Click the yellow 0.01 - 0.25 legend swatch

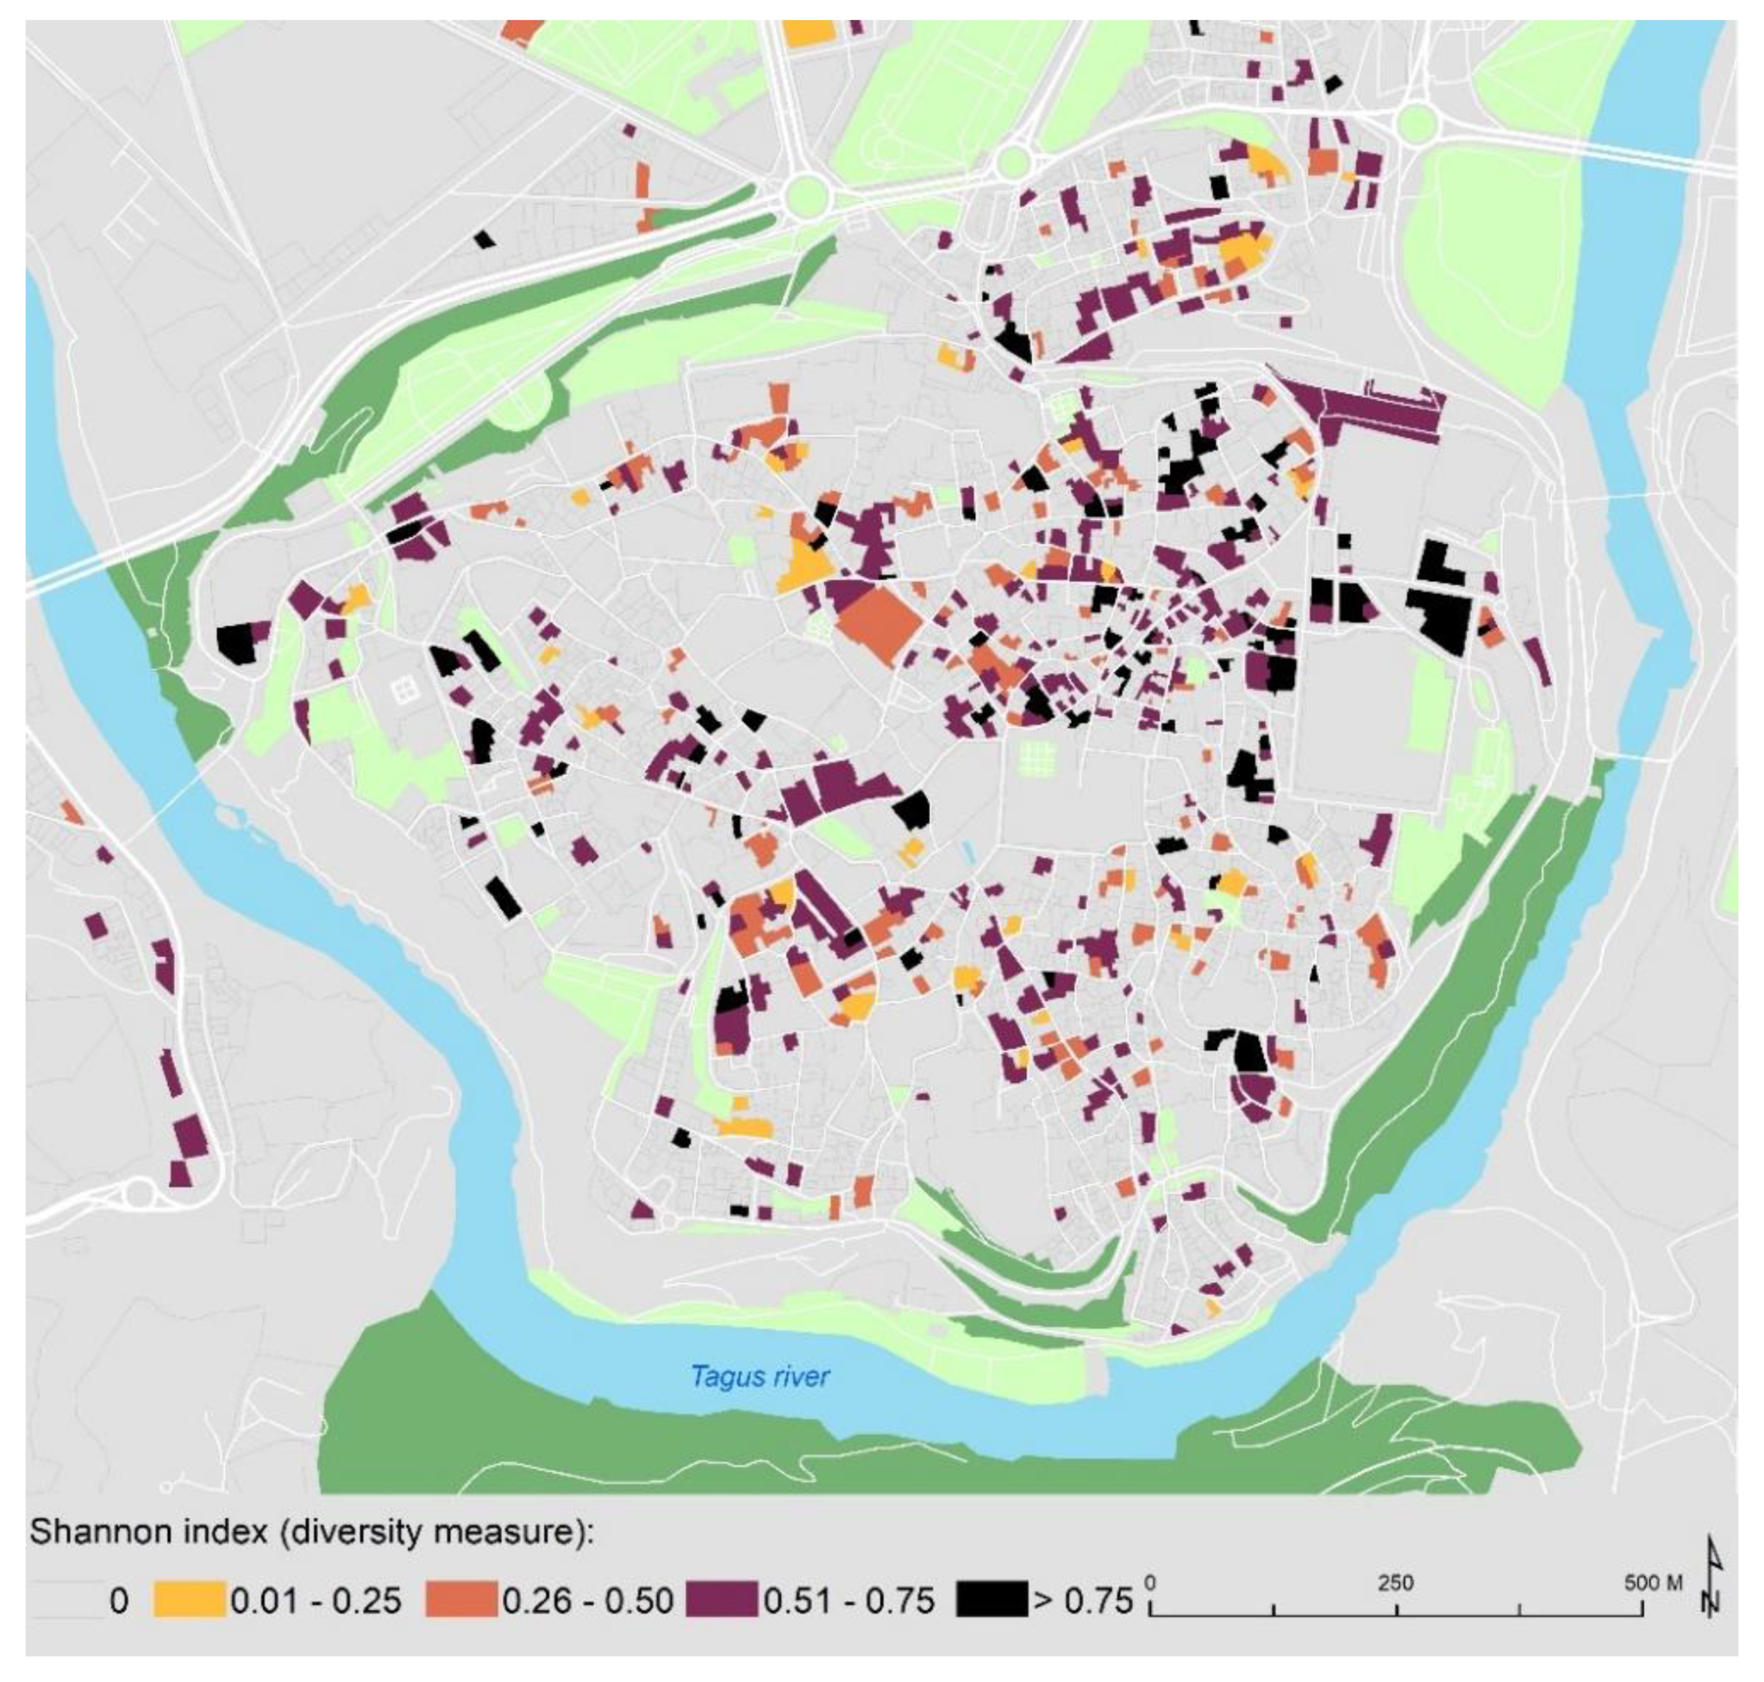click(x=189, y=1599)
